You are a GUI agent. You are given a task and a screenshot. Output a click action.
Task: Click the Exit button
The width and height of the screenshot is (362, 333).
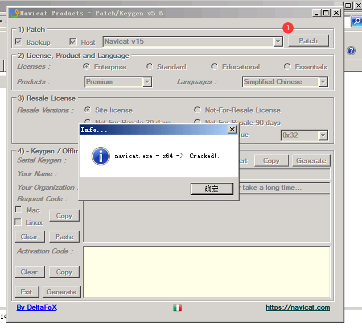[x=27, y=292]
